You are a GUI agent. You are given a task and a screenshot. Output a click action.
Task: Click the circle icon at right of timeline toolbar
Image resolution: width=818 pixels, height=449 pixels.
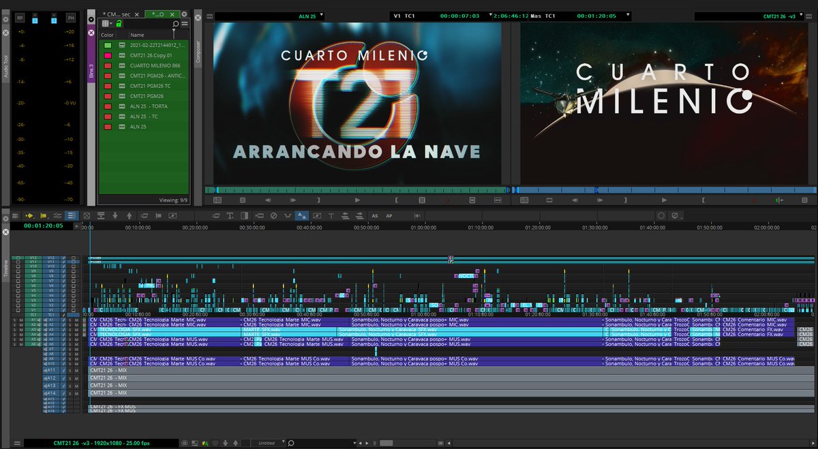[x=661, y=215]
